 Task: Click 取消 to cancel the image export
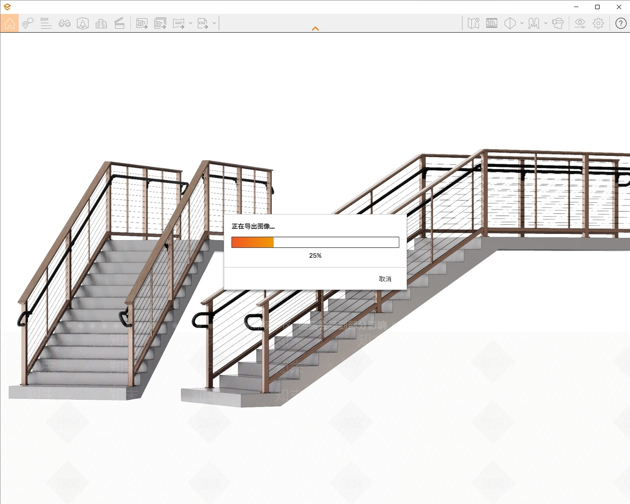point(385,279)
